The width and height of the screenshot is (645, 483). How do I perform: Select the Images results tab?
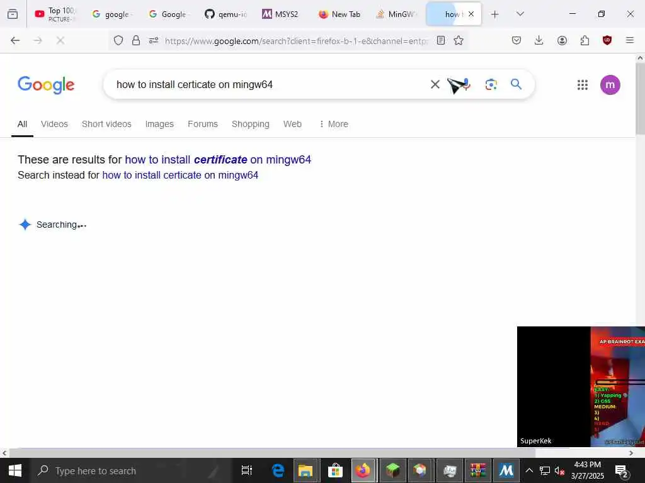tap(159, 124)
